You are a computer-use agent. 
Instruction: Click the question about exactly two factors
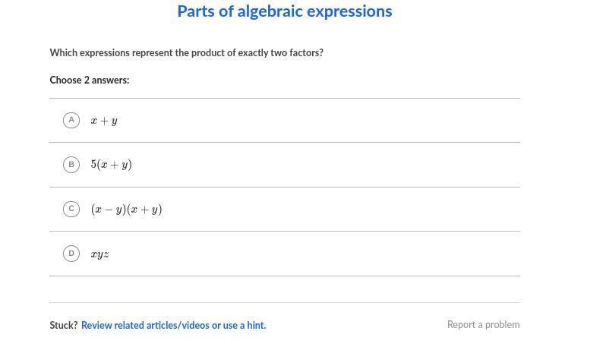pyautogui.click(x=187, y=52)
